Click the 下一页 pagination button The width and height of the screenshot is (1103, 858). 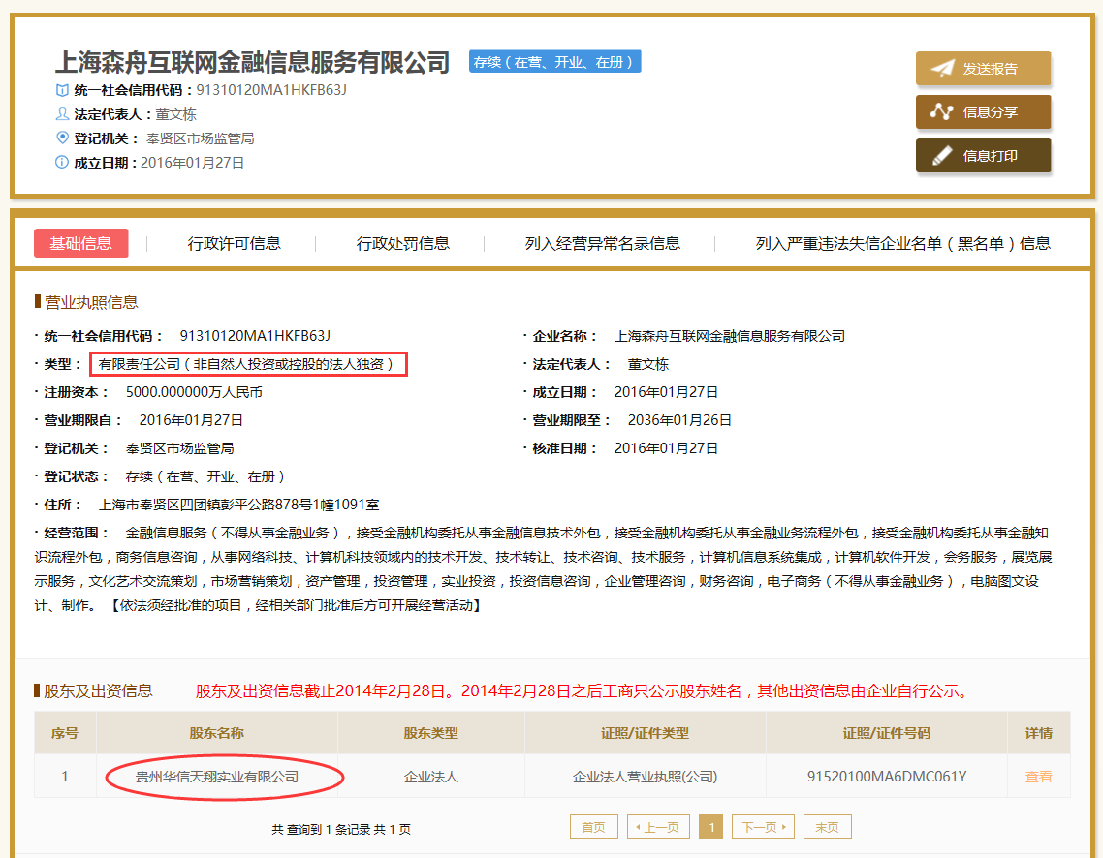point(763,827)
